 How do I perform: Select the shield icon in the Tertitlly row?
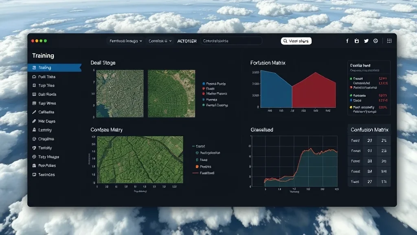coord(34,148)
